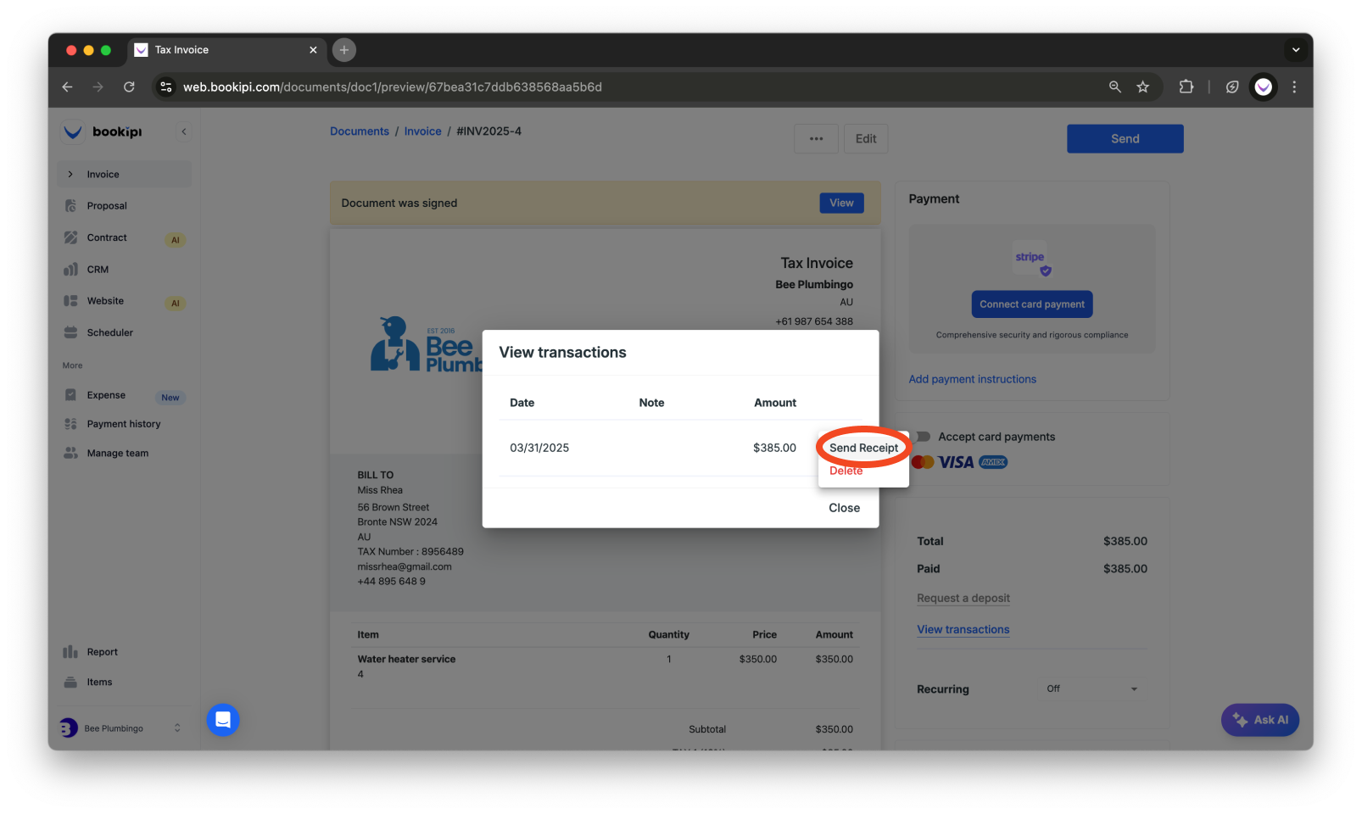Open the chat support bubble
Screen dimensions: 1362x814
point(223,720)
